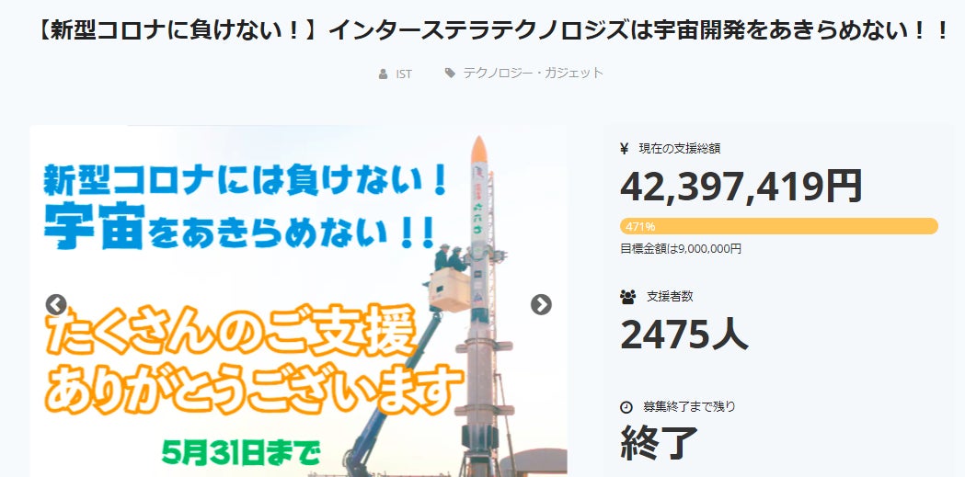Click the next slide arrow on carousel

click(x=541, y=304)
